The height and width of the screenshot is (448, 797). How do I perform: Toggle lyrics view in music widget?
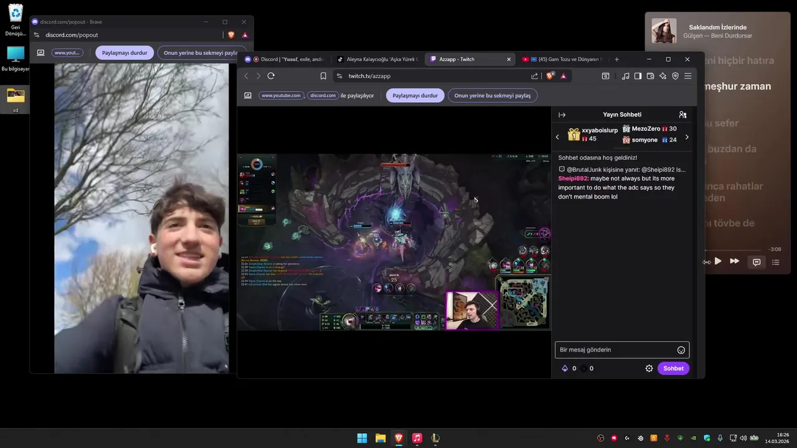(757, 262)
